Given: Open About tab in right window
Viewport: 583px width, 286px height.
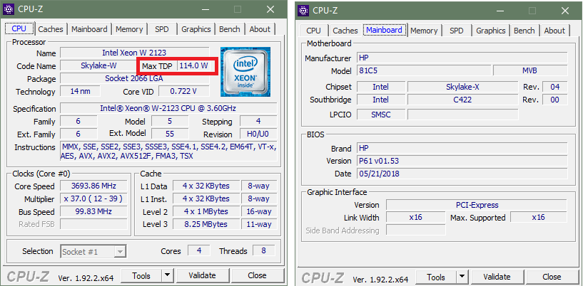Looking at the screenshot, I should (554, 31).
